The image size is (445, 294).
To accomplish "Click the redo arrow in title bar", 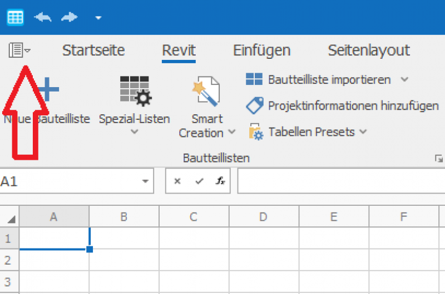I will tap(70, 18).
